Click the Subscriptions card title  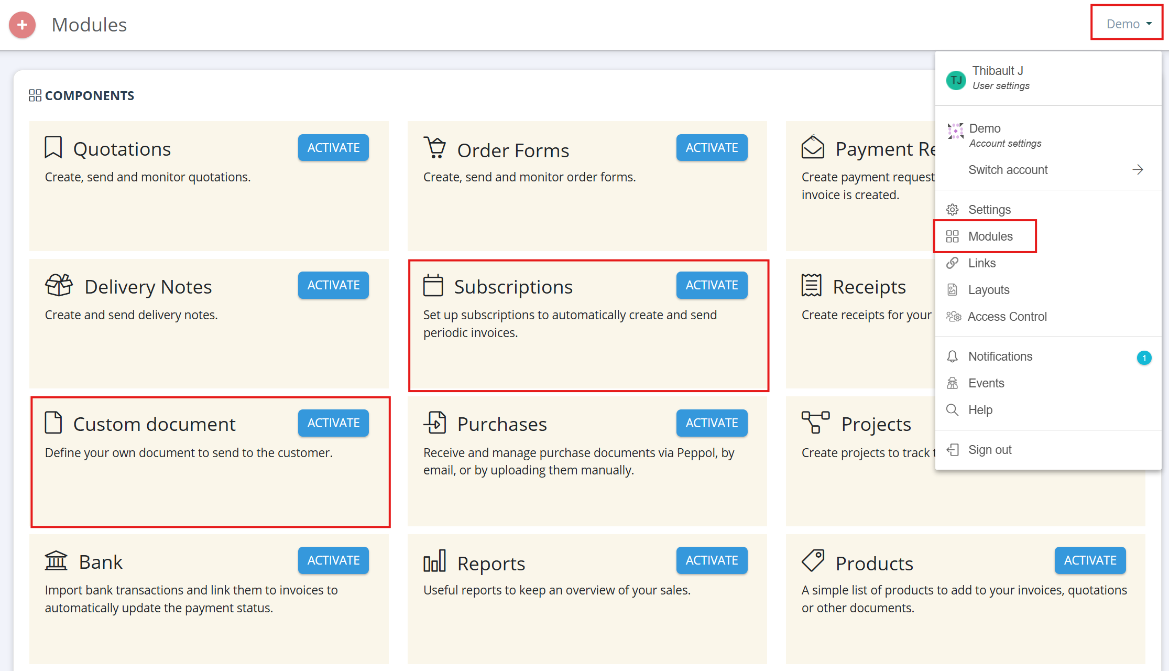514,287
